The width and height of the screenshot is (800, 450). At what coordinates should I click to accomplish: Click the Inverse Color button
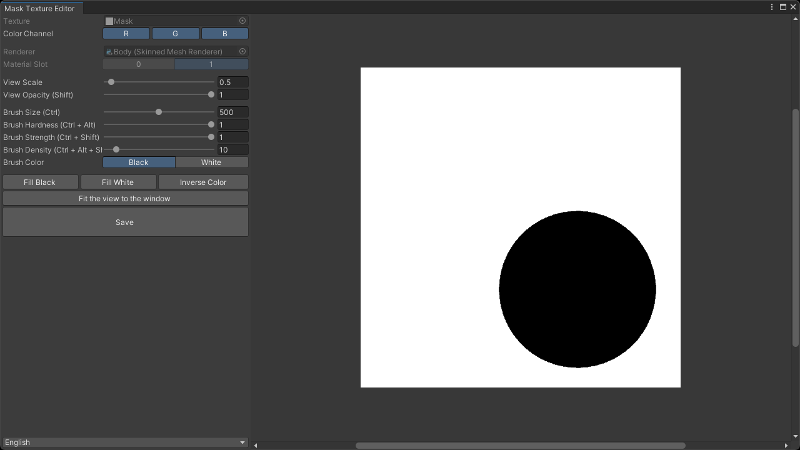pos(203,182)
